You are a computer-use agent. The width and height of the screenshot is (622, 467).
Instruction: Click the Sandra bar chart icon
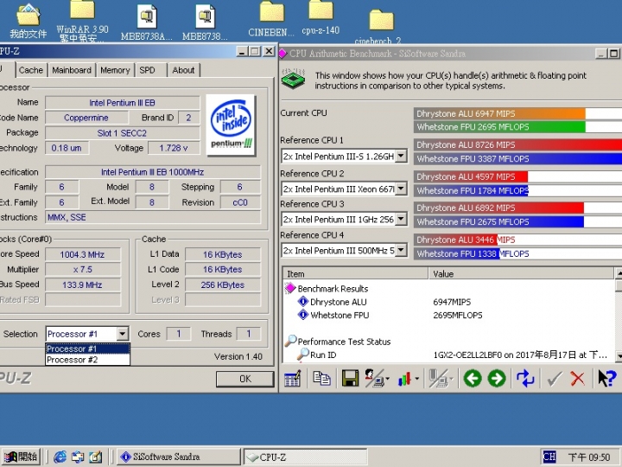click(404, 379)
